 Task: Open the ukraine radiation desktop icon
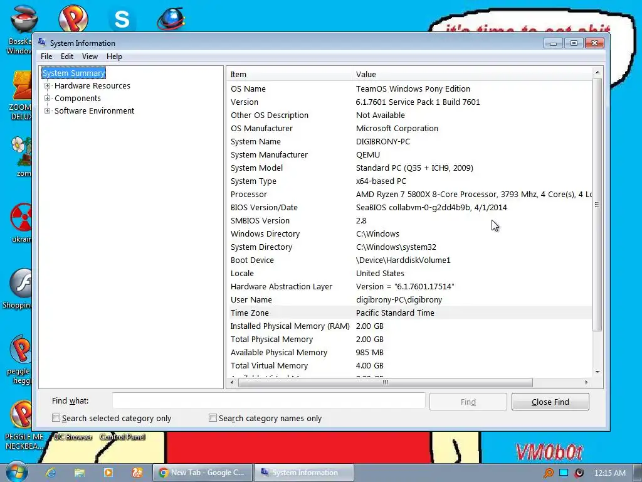[21, 223]
